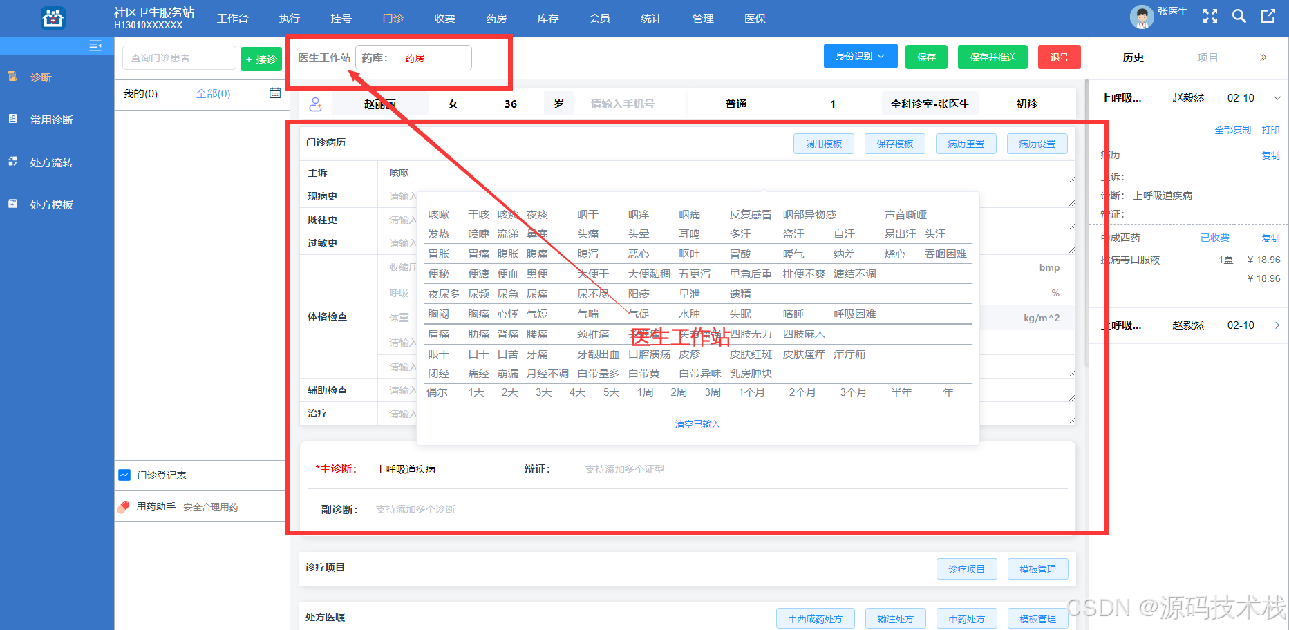Select symptom 失眠 in the popup
The height and width of the screenshot is (630, 1289).
[740, 314]
